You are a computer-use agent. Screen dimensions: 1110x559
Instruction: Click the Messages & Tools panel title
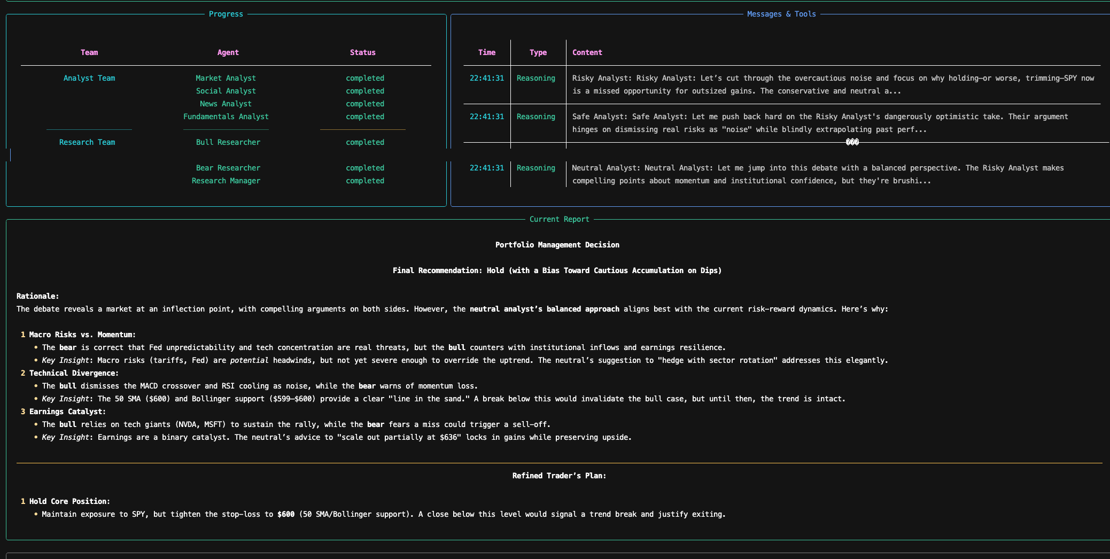(781, 14)
